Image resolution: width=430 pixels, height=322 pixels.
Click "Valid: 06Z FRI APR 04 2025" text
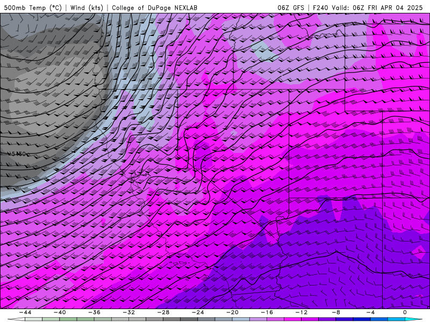(x=377, y=8)
